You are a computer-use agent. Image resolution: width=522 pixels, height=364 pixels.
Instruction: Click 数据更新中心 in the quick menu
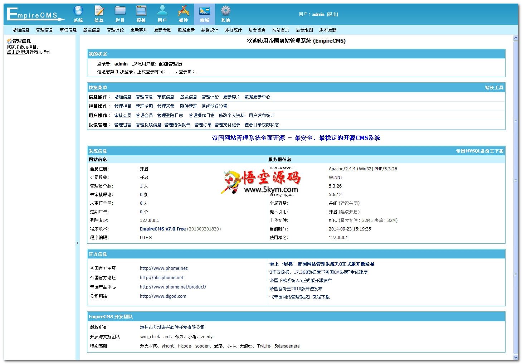pyautogui.click(x=257, y=97)
